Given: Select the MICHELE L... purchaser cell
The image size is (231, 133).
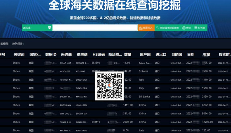Looking at the screenshot, I should pos(66,130).
